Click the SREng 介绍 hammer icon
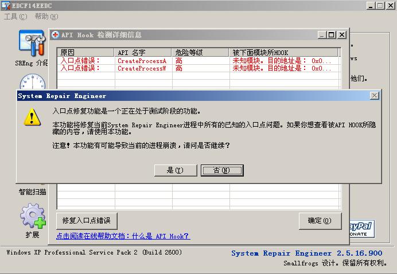The width and height of the screenshot is (397, 274). (32, 43)
